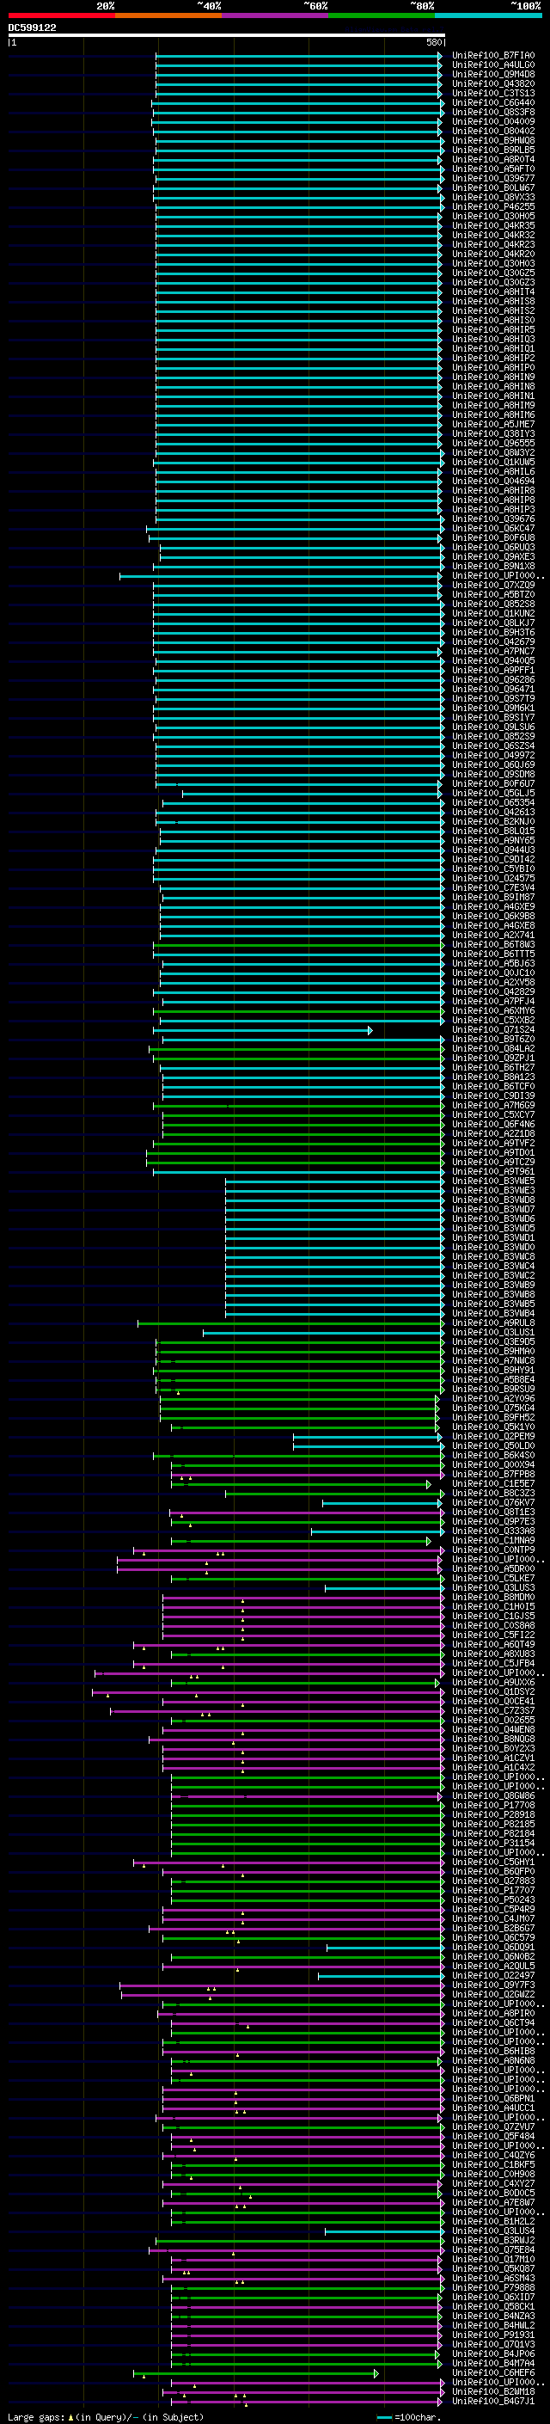Viewport: 550px width, 2424px height.
Task: Click the 580 end position marker
Action: click(433, 42)
